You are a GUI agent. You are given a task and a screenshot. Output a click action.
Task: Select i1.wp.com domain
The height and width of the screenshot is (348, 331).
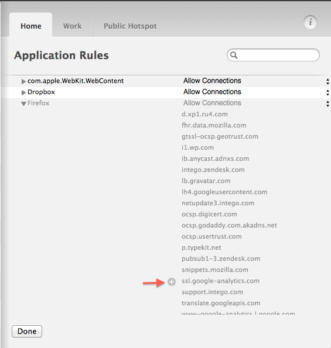point(197,147)
